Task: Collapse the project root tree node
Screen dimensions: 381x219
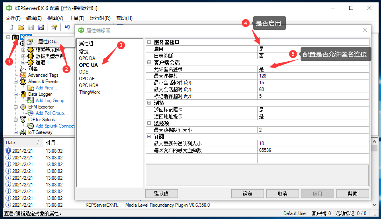Action: point(8,37)
